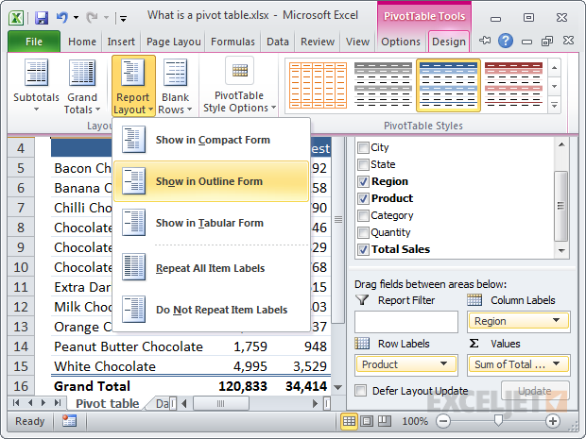The image size is (586, 439).
Task: Click the Save icon in quick access toolbar
Action: click(x=42, y=18)
